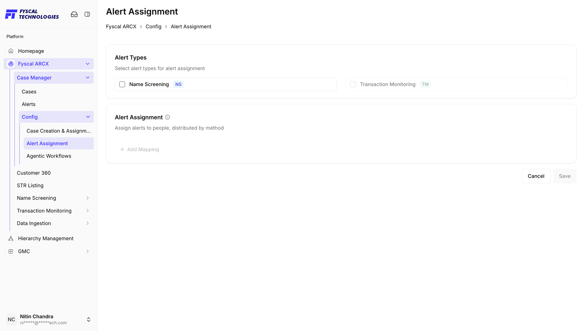The height and width of the screenshot is (331, 585).
Task: Click the Save button
Action: point(565,176)
